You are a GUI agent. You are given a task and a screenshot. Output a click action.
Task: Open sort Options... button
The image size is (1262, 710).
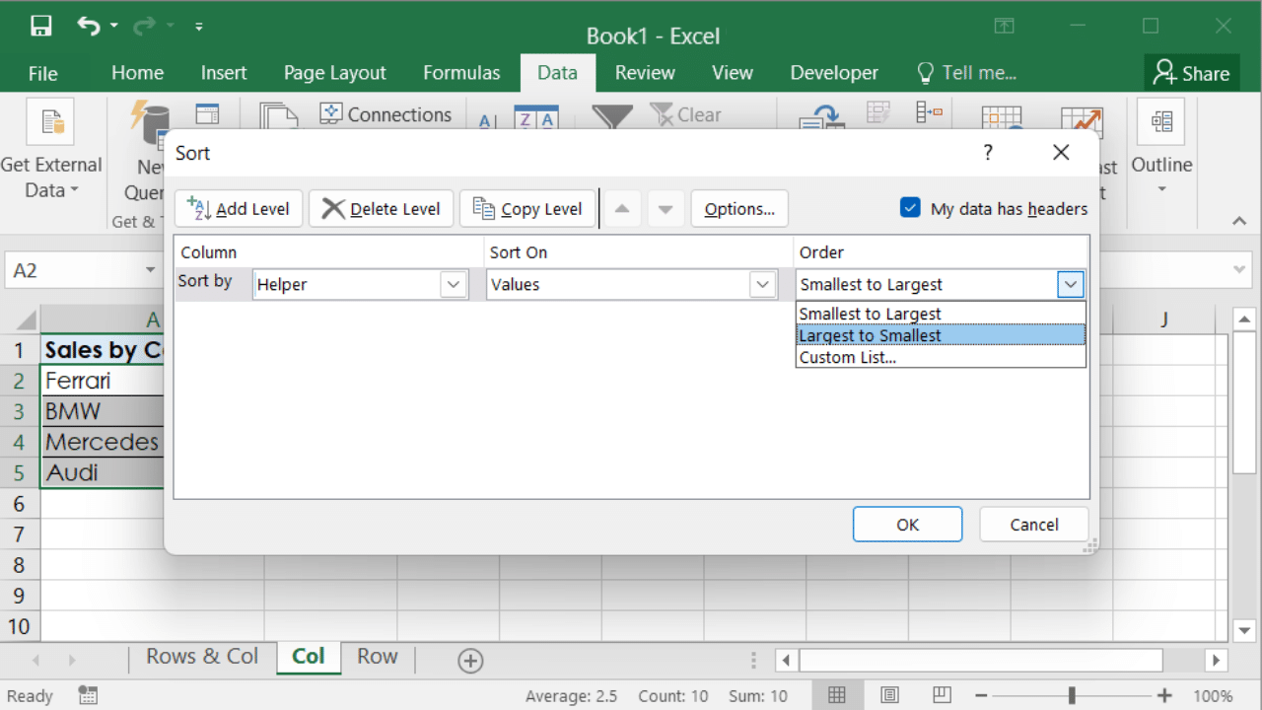pos(739,209)
